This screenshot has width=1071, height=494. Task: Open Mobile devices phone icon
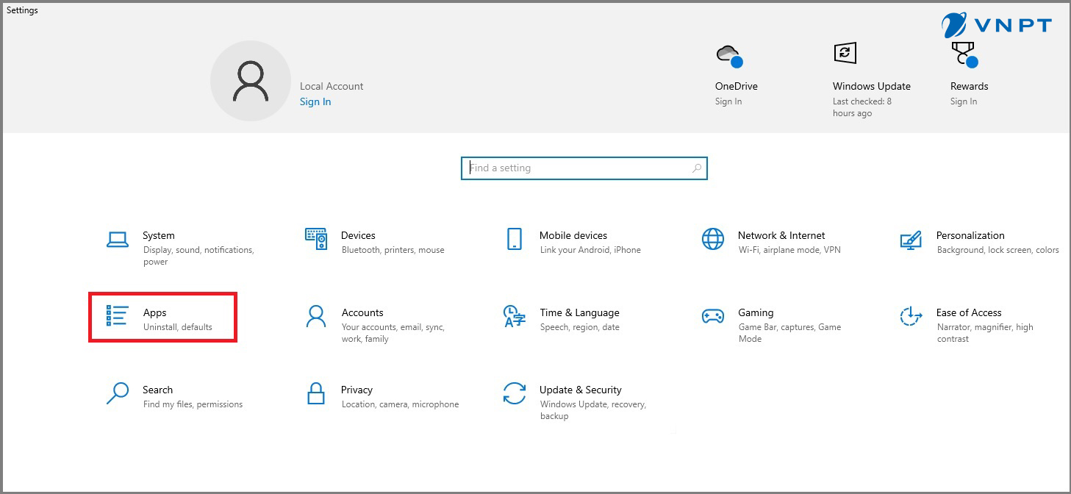[514, 239]
